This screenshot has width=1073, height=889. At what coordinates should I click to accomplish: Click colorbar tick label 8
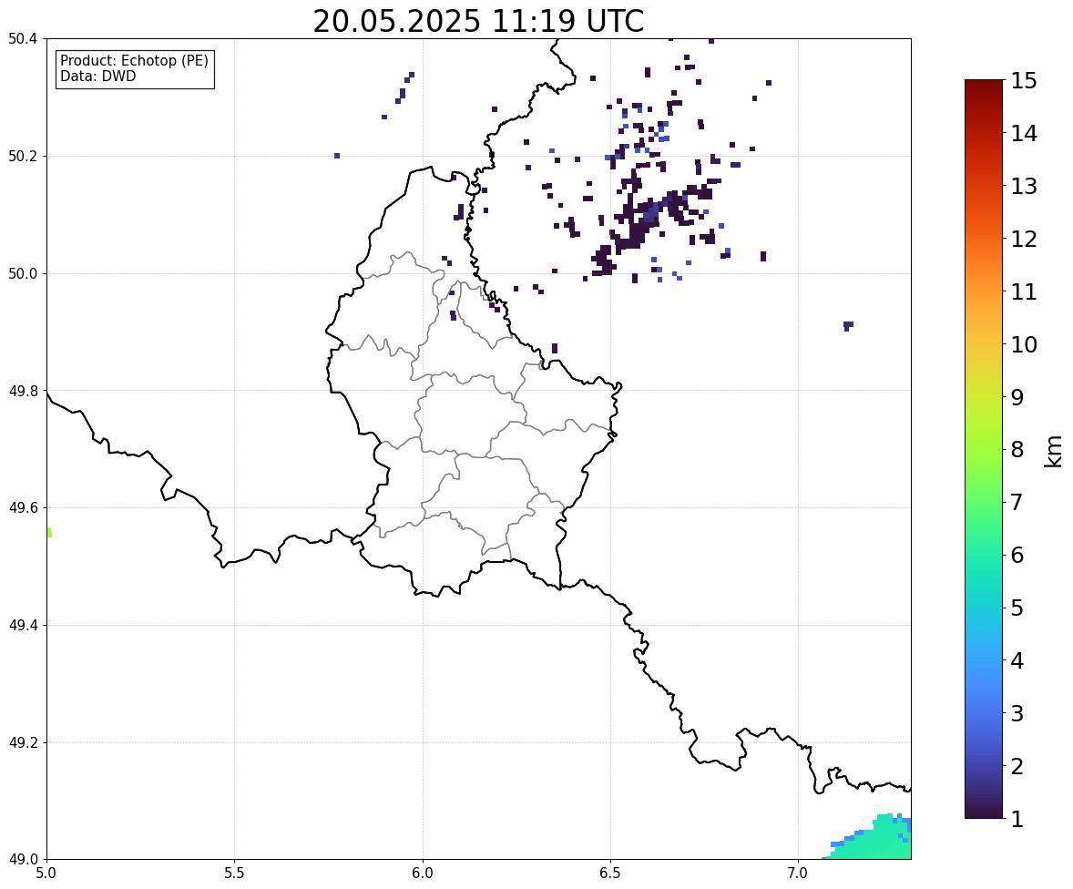(1017, 450)
